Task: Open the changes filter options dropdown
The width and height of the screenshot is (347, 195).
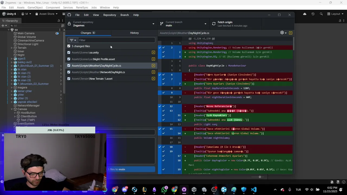Action: tap(73, 40)
